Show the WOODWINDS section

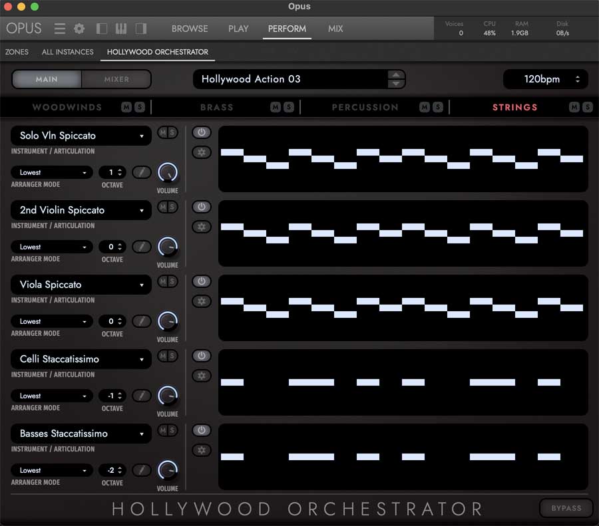pyautogui.click(x=67, y=107)
